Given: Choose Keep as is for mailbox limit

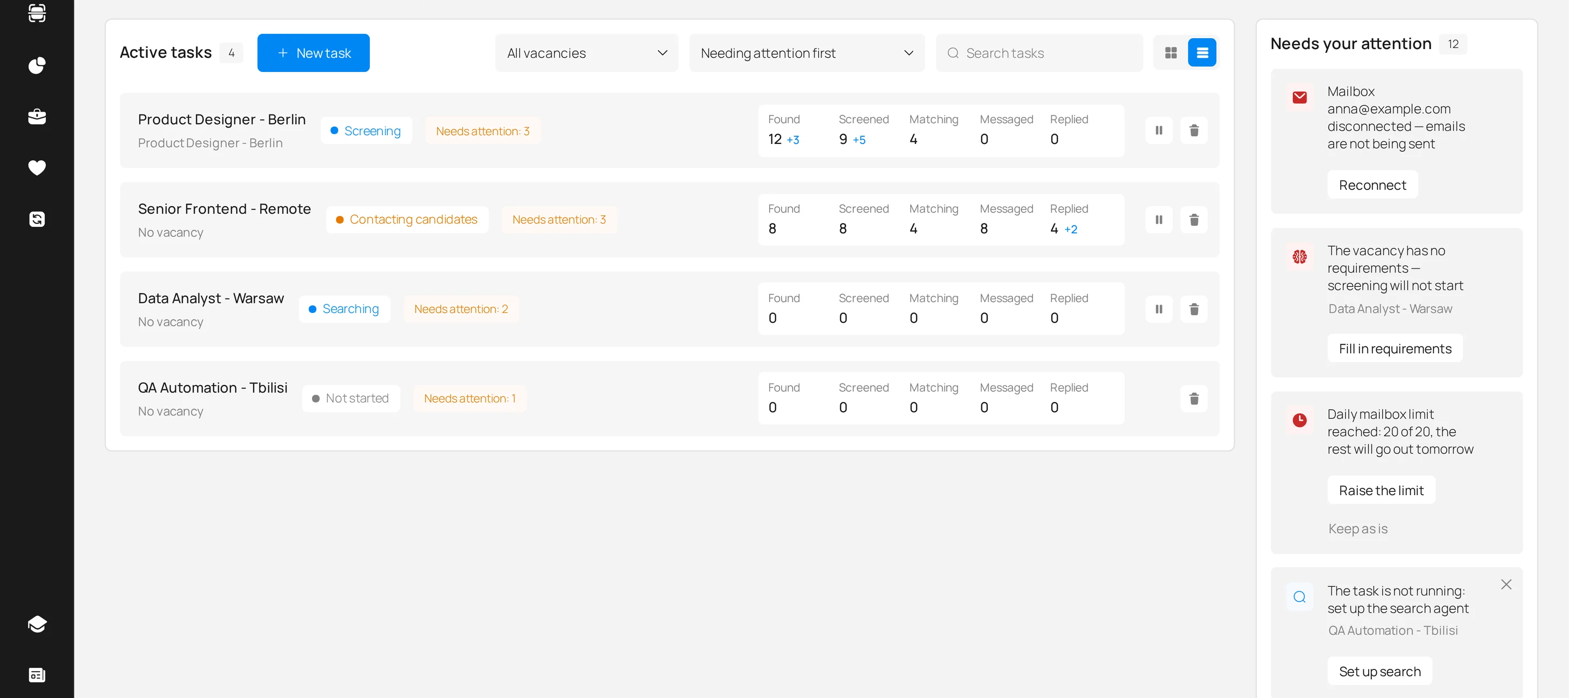Looking at the screenshot, I should click(1358, 528).
